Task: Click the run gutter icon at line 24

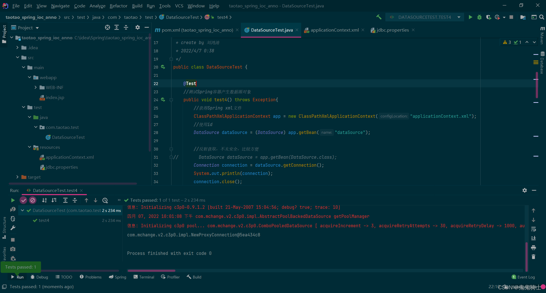Action: point(163,100)
